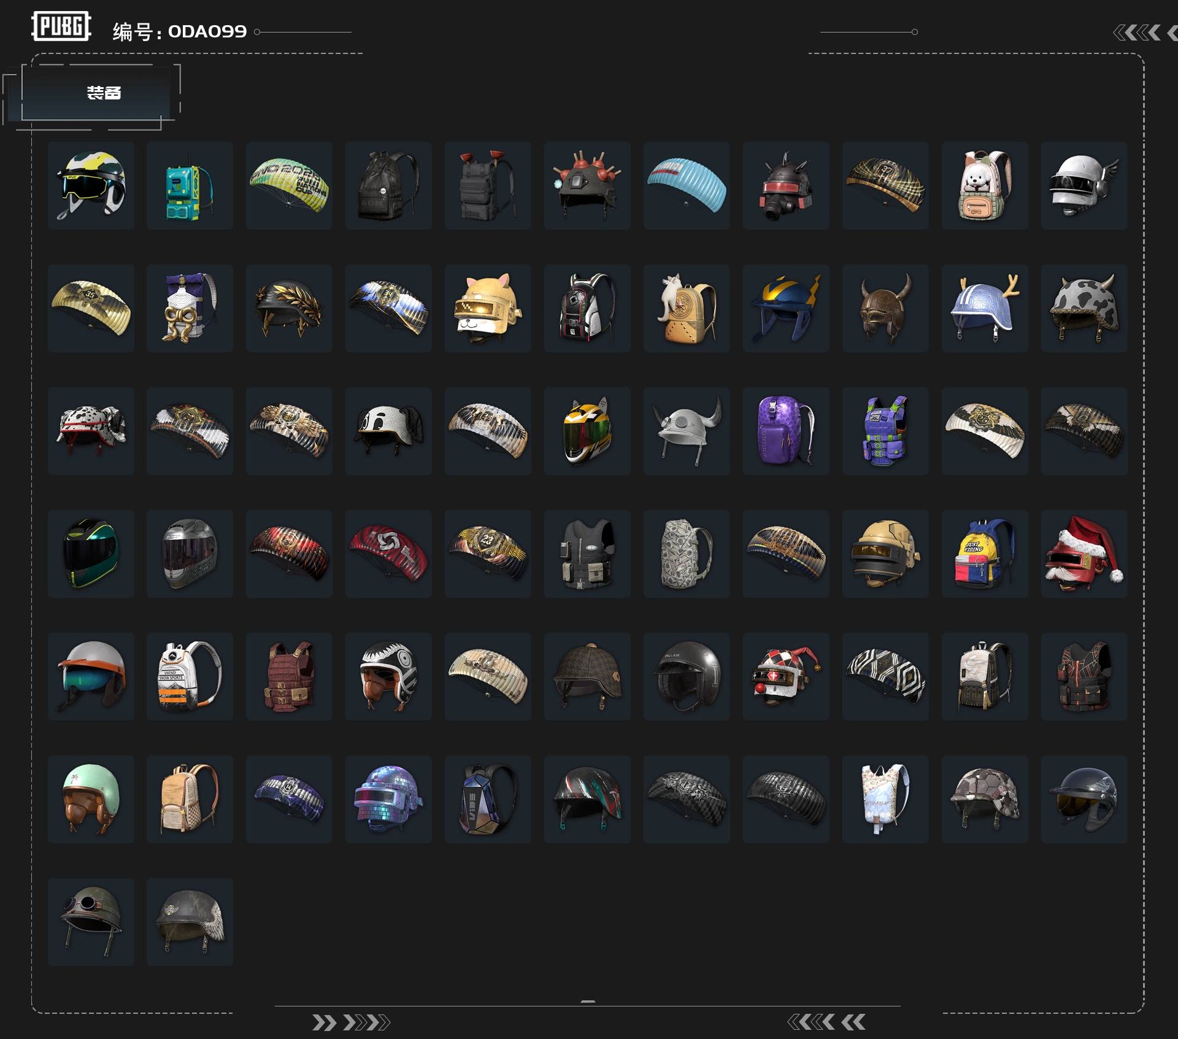Viewport: 1178px width, 1039px height.
Task: Select the black white geometric pattern parachute
Action: pyautogui.click(x=885, y=677)
